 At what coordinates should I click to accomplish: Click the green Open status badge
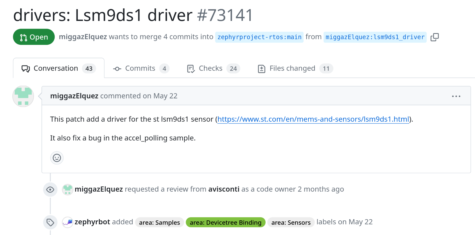[x=34, y=37]
